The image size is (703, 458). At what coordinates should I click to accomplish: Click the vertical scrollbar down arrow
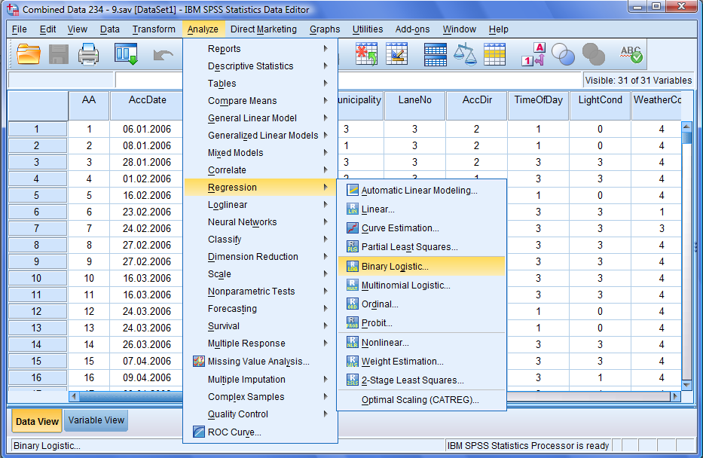(686, 384)
